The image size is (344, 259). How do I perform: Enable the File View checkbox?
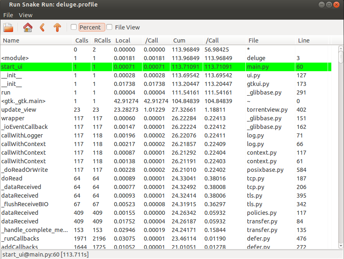pyautogui.click(x=109, y=27)
